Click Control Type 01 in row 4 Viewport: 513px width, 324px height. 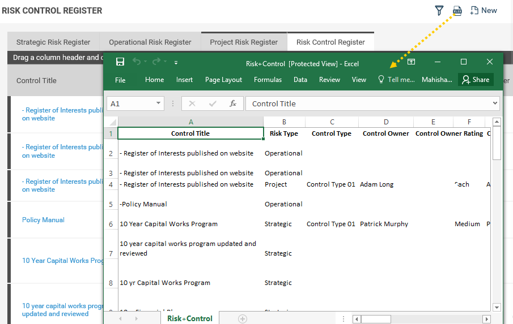pyautogui.click(x=331, y=184)
